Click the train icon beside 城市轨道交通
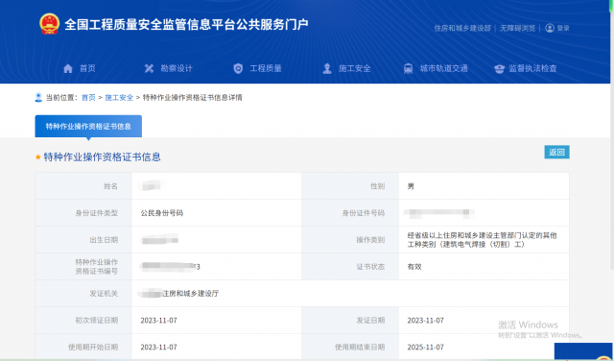The image size is (614, 361). click(408, 68)
